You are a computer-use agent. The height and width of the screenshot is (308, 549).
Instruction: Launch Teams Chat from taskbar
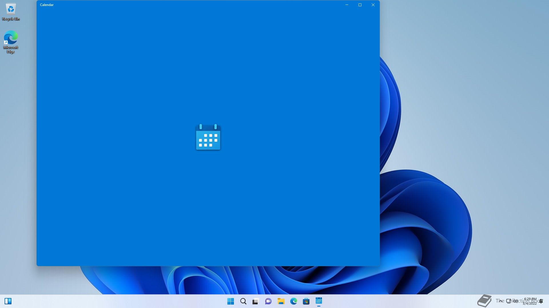pyautogui.click(x=268, y=301)
